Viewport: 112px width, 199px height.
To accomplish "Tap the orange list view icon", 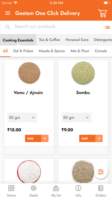I will pos(107,27).
